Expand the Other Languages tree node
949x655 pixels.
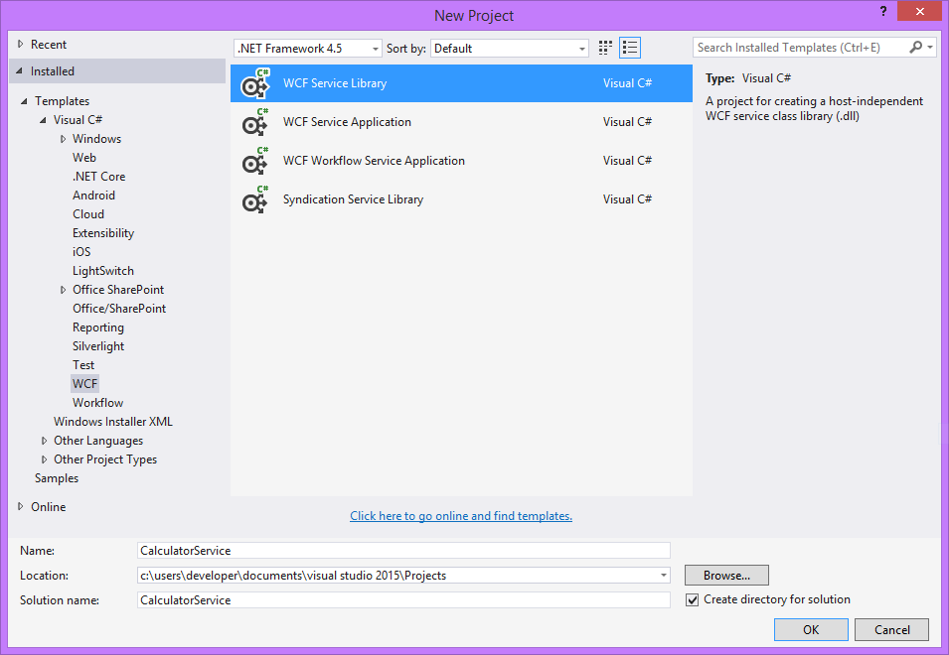pos(45,441)
